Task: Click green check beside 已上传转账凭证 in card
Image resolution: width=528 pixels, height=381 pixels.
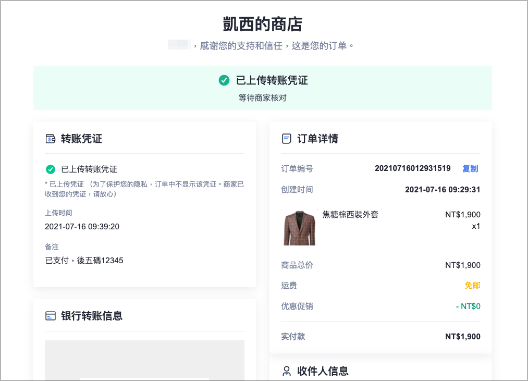Action: click(51, 169)
